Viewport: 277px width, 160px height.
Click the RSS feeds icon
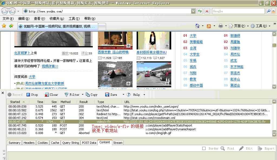[209, 26]
